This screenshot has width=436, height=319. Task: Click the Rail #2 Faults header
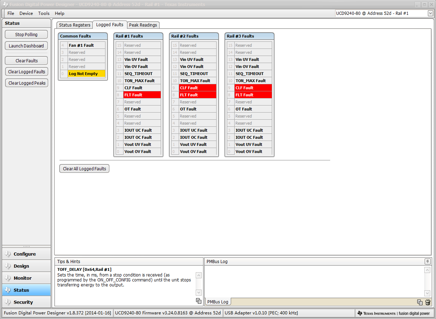[x=194, y=36]
